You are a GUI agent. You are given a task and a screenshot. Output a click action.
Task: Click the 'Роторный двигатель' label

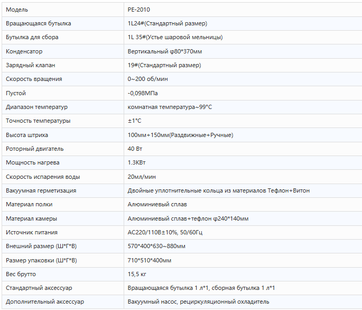pyautogui.click(x=35, y=149)
